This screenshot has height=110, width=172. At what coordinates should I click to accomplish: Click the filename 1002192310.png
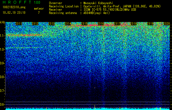[x=14, y=7]
